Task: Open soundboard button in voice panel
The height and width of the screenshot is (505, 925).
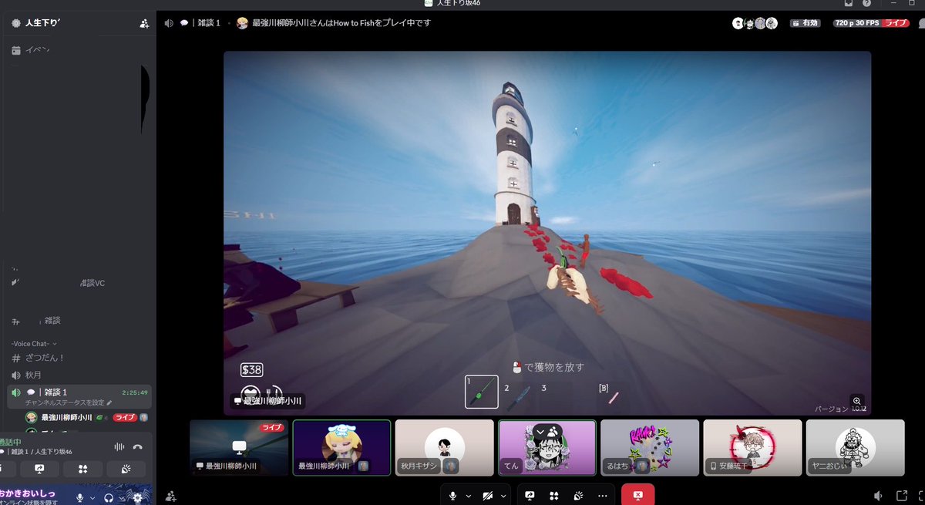Action: click(x=126, y=469)
